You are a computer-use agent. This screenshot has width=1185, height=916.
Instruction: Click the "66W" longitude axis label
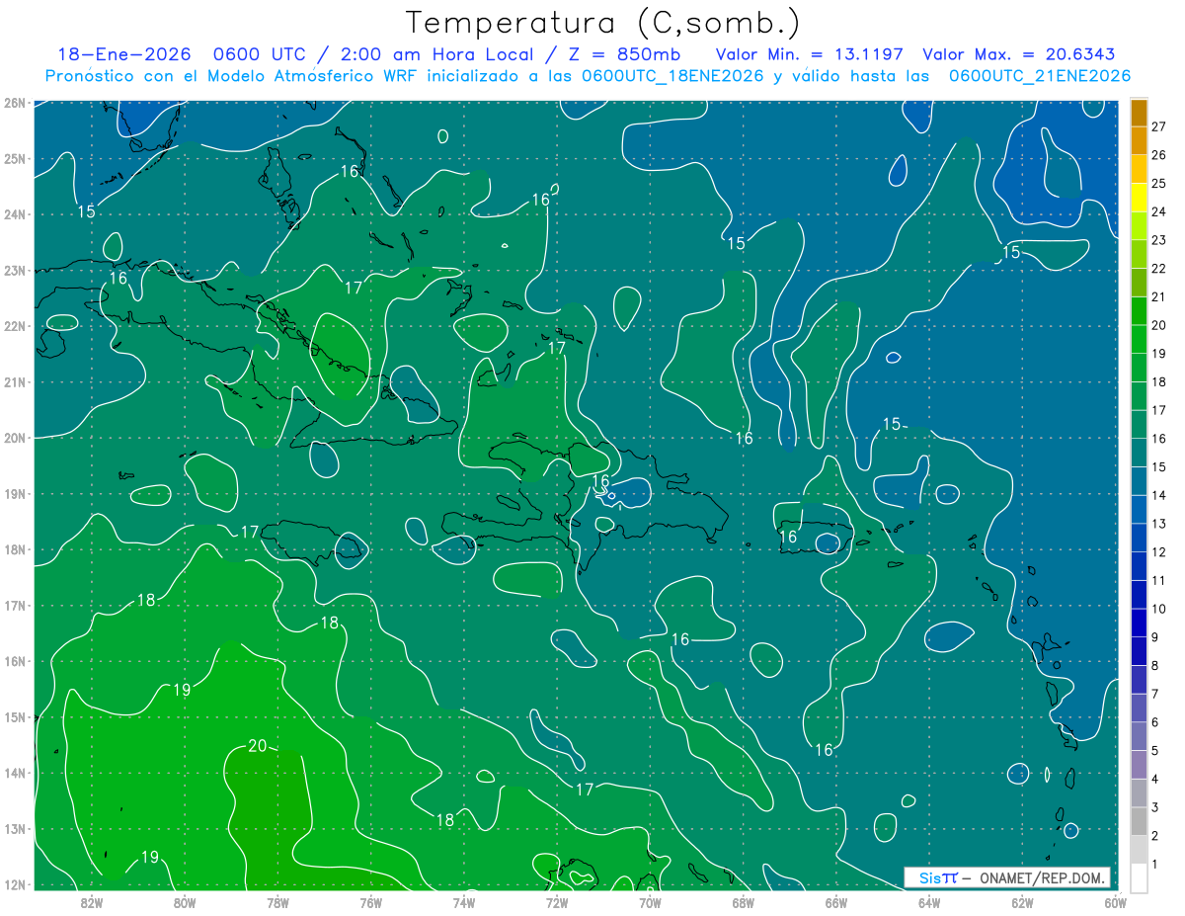click(835, 903)
